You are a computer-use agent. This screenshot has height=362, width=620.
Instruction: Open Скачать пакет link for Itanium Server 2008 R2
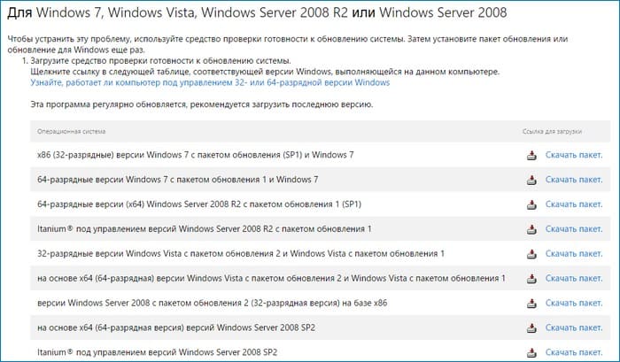(x=574, y=229)
